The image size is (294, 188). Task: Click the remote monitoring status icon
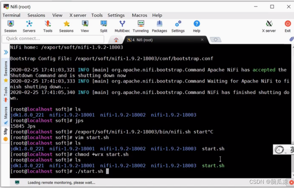point(17,182)
